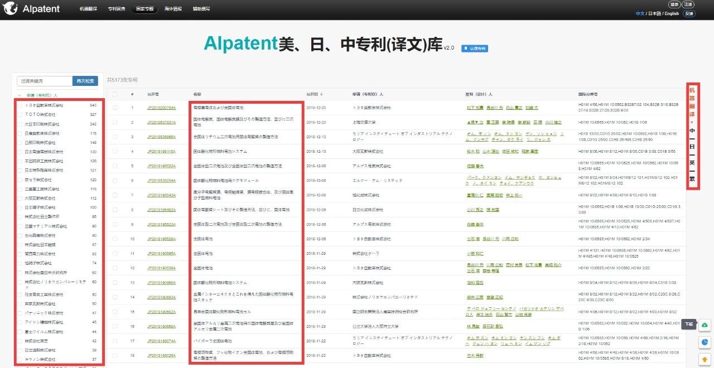This screenshot has height=368, width=714.
Task: Check the 三菱重工業株式会社 filter checkbox
Action: pos(20,189)
